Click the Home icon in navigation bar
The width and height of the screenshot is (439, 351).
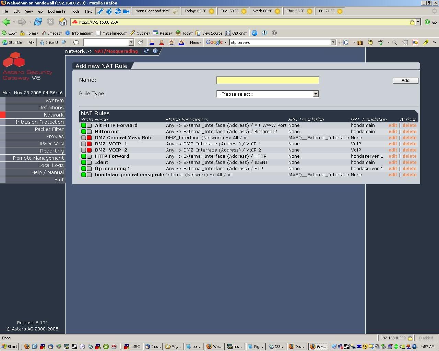63,22
